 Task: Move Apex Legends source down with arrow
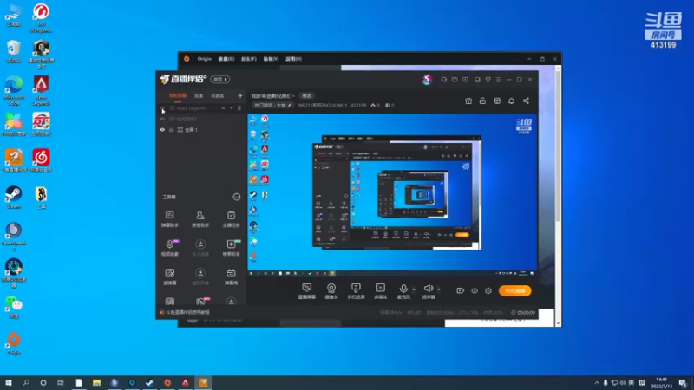[x=231, y=107]
